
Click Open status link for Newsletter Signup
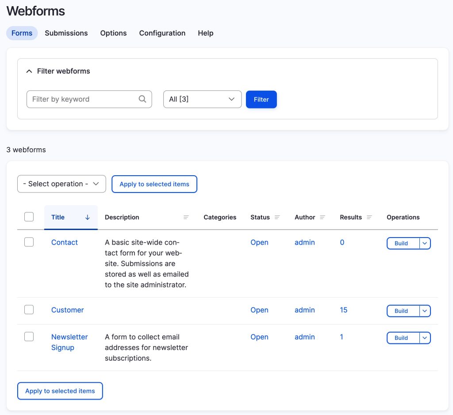click(259, 337)
